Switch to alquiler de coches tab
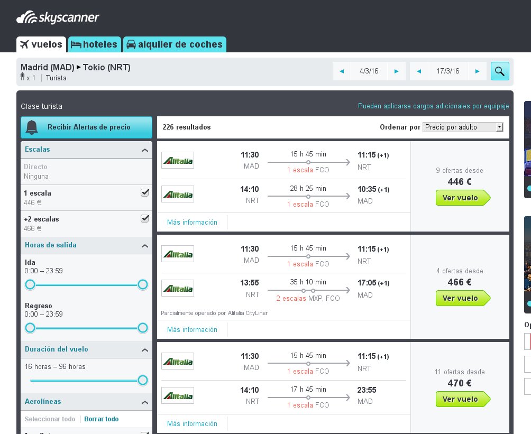 (x=175, y=44)
